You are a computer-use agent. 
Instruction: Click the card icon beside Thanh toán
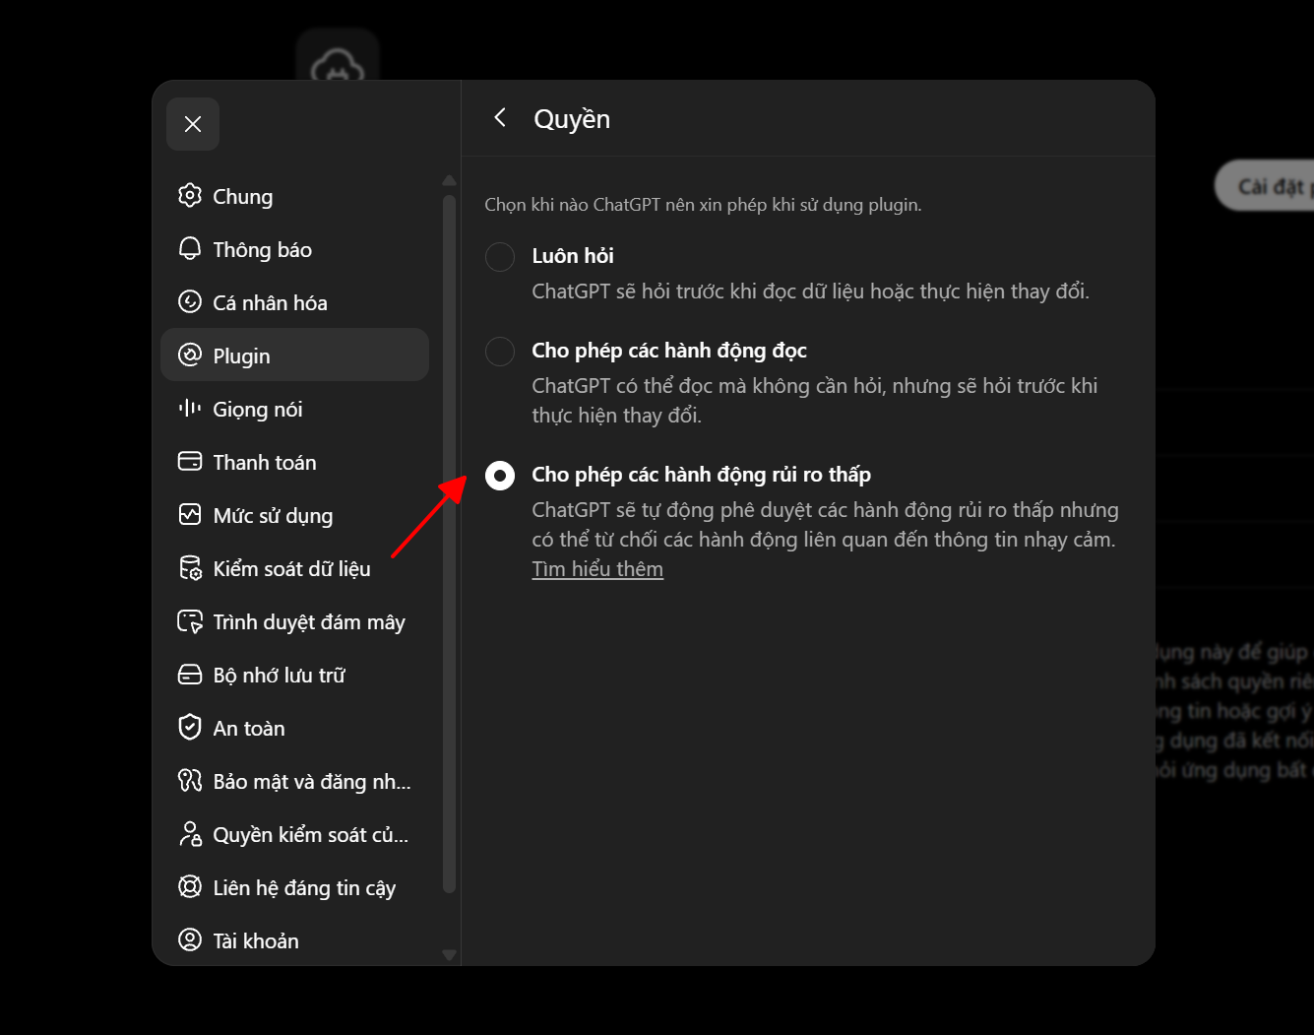pos(190,461)
